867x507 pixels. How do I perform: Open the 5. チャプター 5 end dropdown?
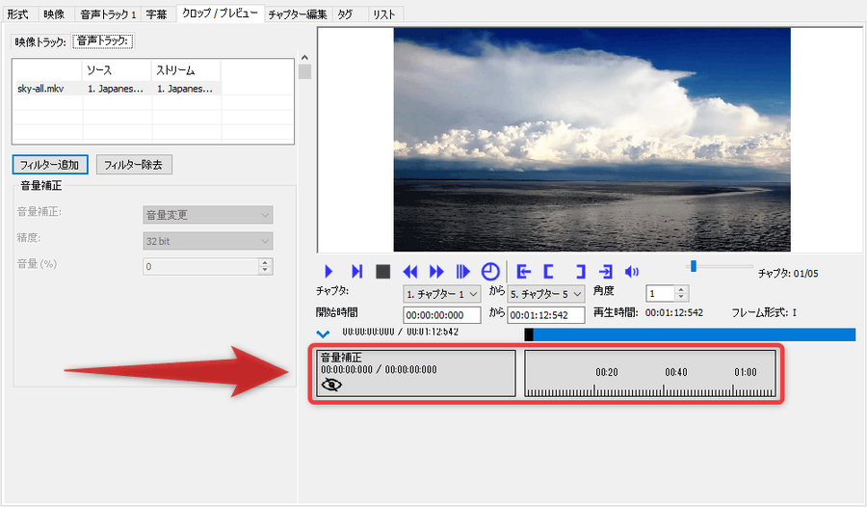546,294
